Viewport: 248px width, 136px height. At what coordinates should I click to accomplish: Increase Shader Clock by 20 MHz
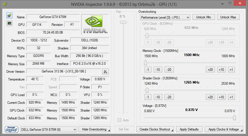[210, 97]
